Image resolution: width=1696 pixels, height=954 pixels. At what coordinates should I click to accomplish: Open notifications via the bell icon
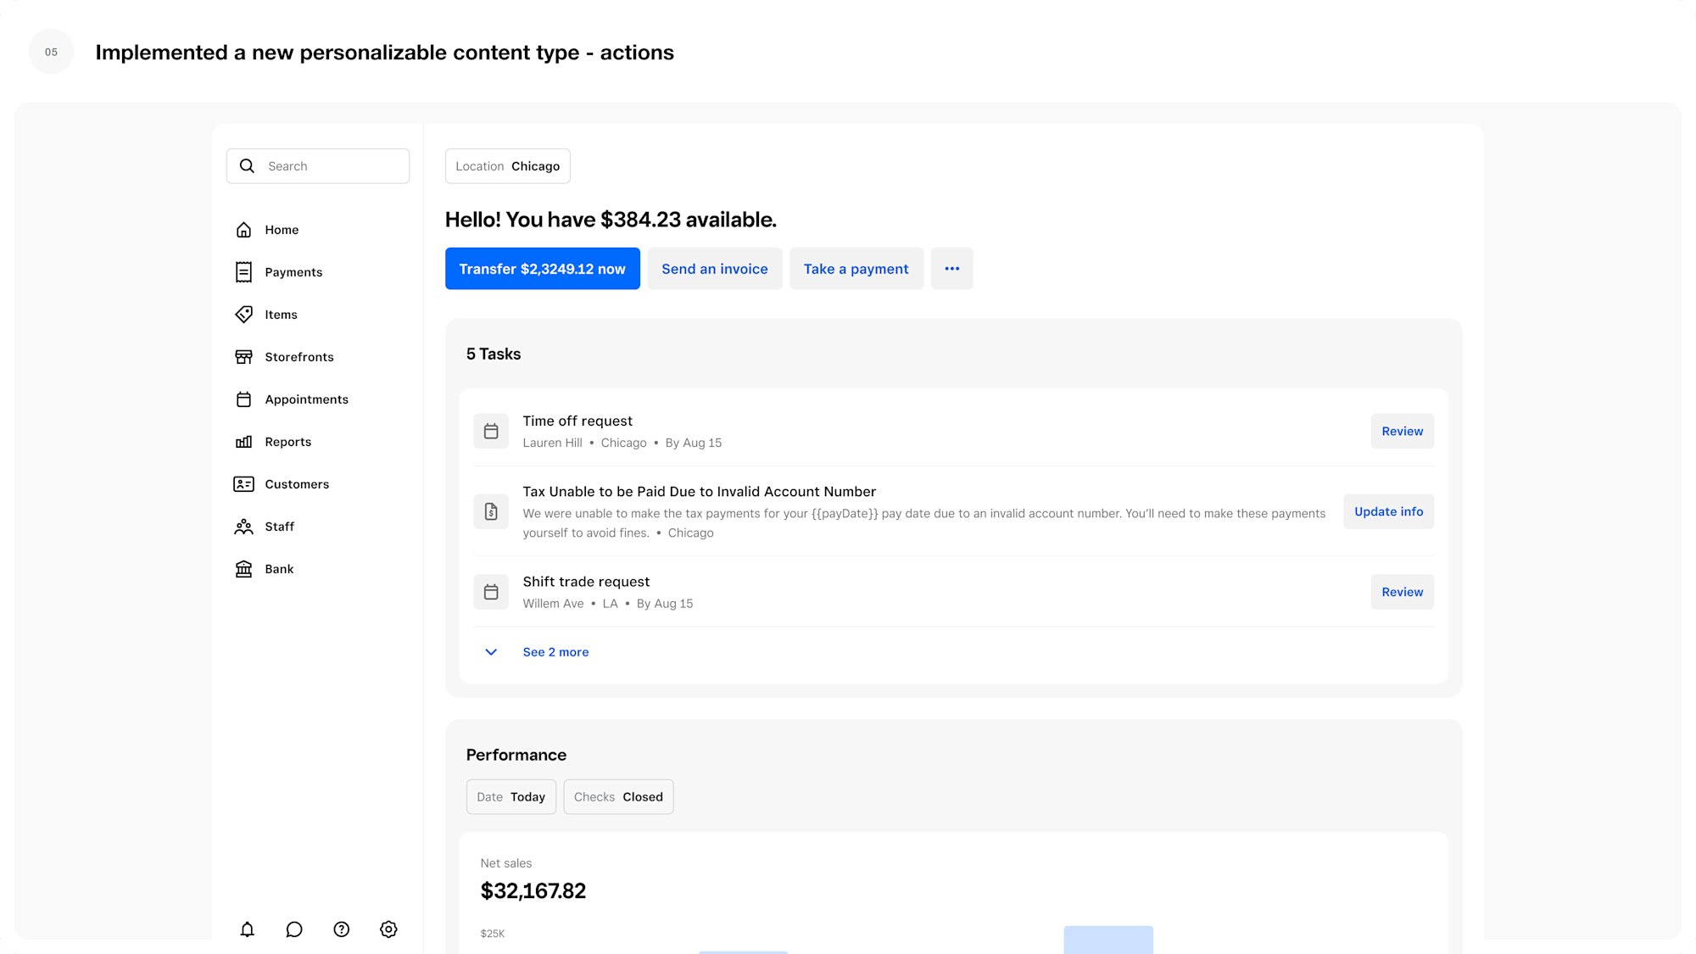tap(247, 929)
